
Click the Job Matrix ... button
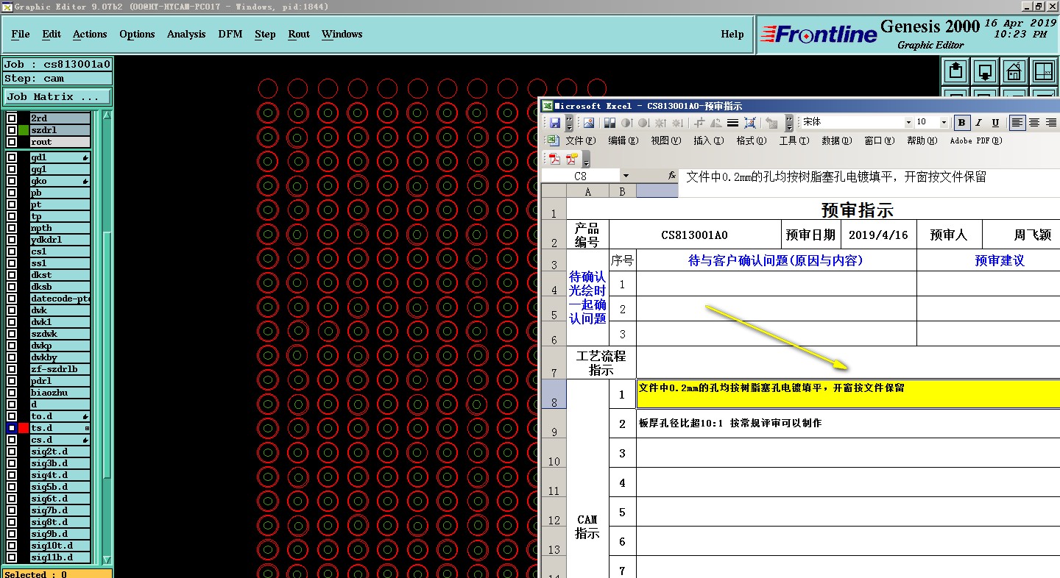(57, 97)
